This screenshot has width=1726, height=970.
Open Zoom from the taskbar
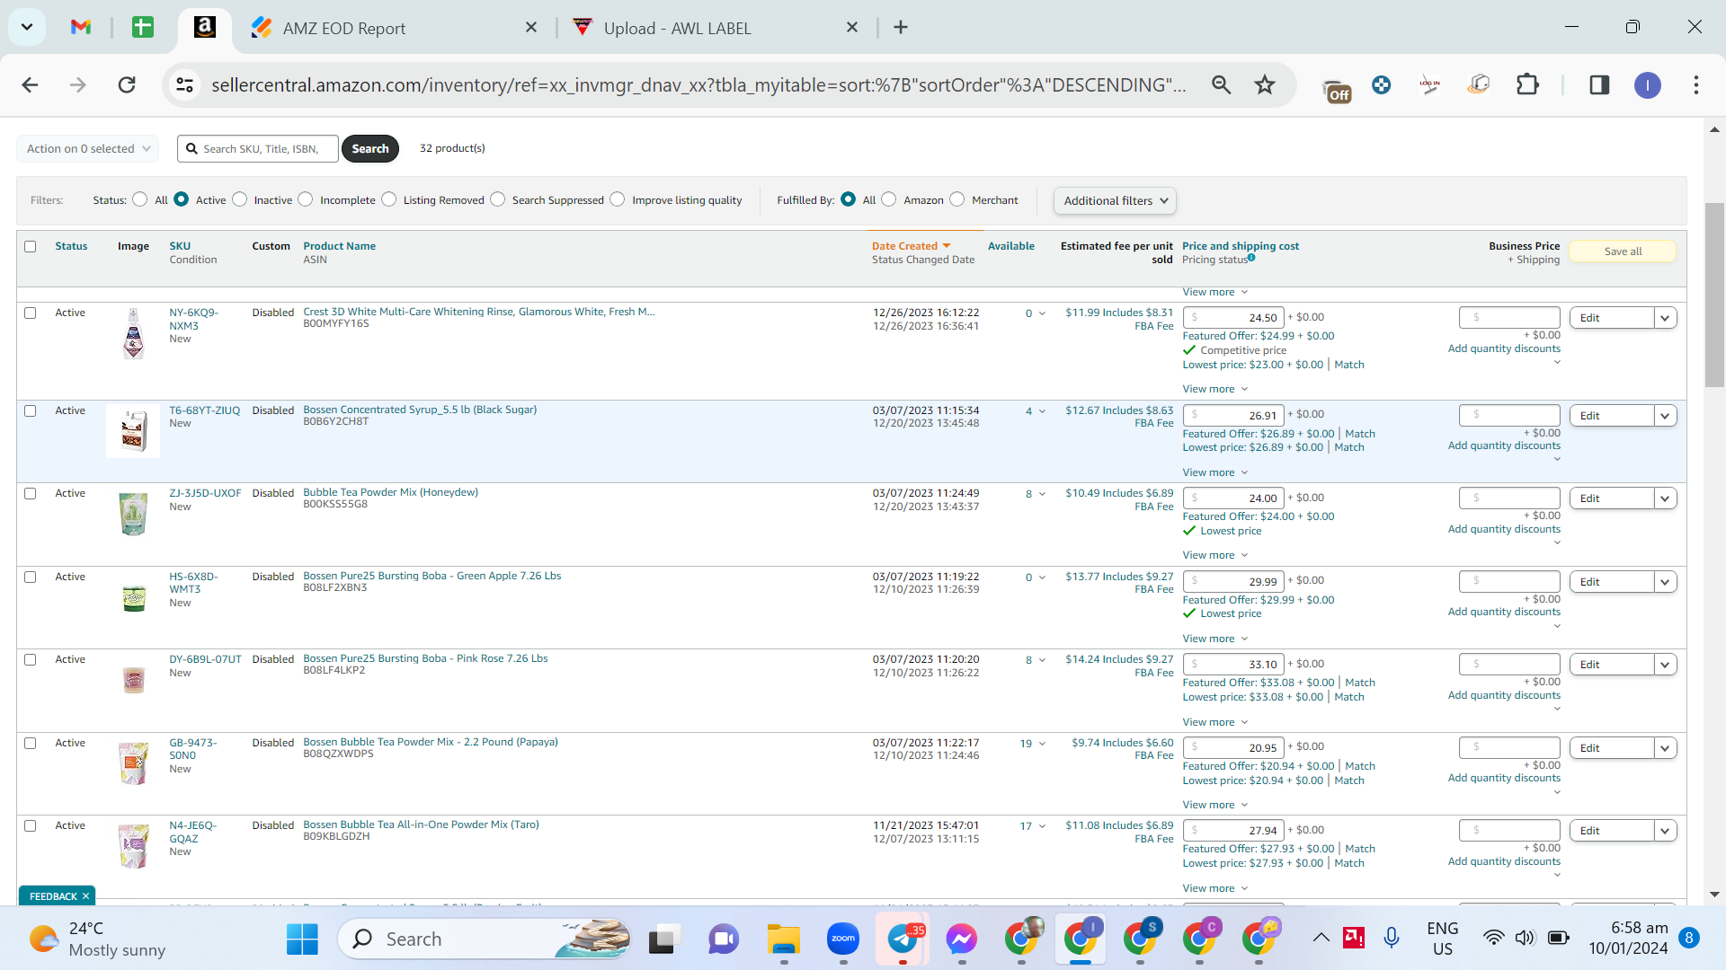[x=842, y=939]
